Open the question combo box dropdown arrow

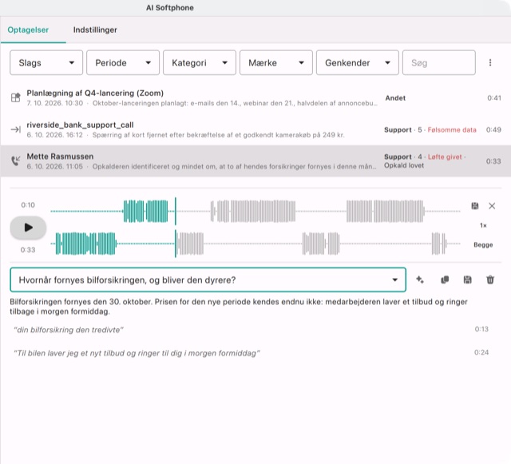(394, 280)
